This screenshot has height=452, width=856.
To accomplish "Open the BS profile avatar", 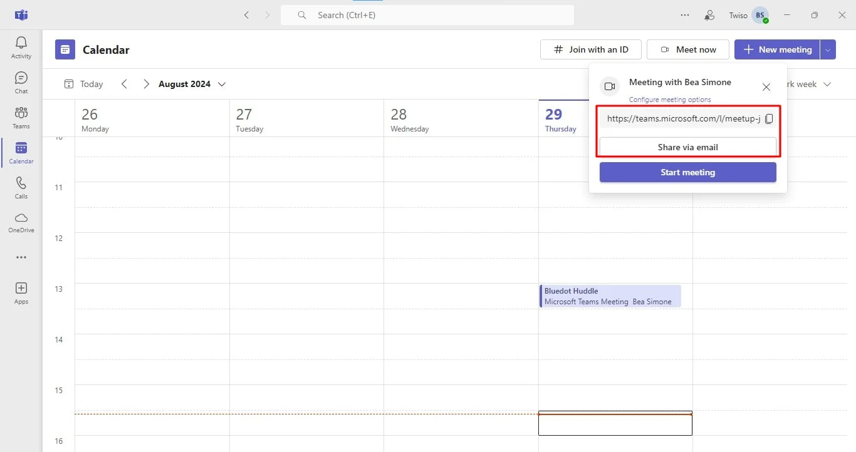I will 760,15.
